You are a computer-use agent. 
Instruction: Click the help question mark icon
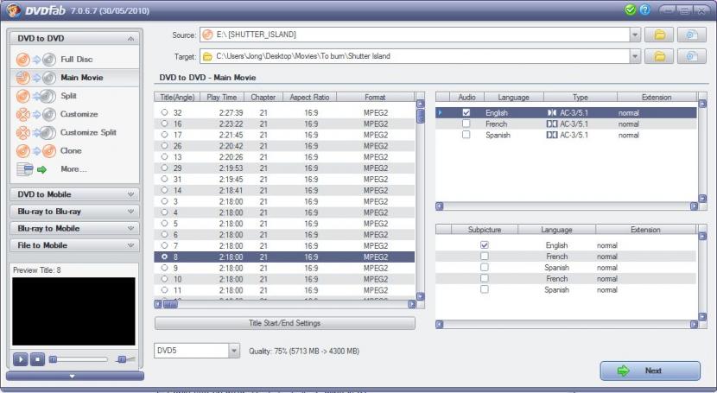(645, 10)
